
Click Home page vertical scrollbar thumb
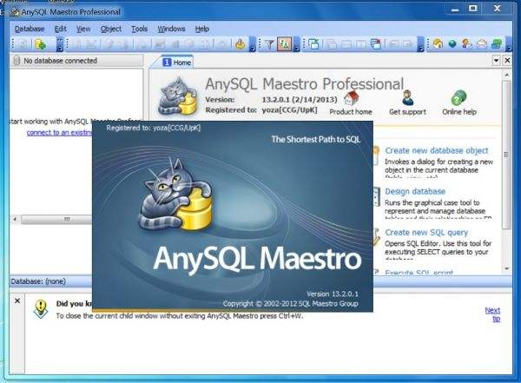[x=506, y=155]
